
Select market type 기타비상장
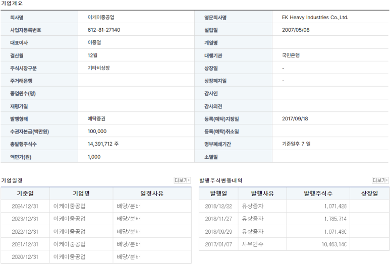tap(98, 68)
